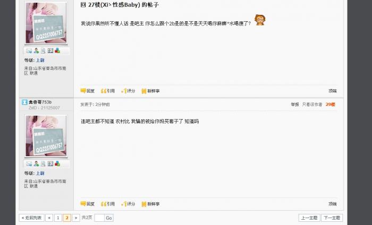This screenshot has width=372, height=225.
Task: Filter with 只看该作者 link on floor 29
Action: coord(312,104)
